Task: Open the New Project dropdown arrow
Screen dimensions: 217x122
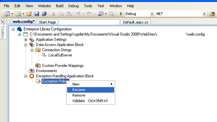Action: [x=12, y=14]
